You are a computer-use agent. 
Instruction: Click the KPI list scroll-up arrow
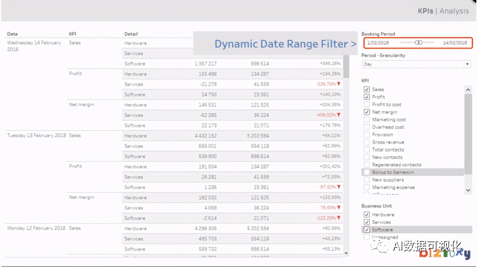(468, 90)
